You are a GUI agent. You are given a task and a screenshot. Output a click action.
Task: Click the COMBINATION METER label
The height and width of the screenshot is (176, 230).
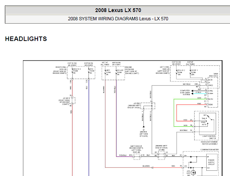209,150
